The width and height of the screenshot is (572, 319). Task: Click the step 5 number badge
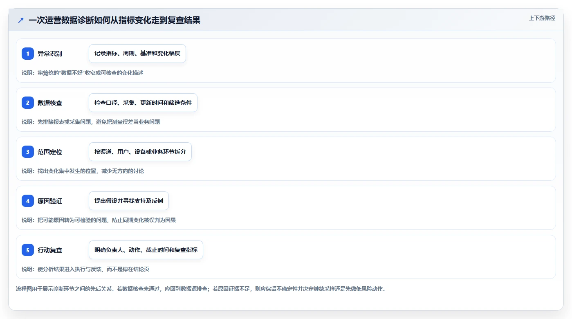click(x=28, y=250)
